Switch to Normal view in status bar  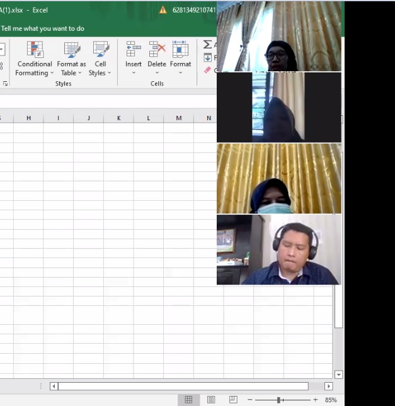[x=188, y=400]
